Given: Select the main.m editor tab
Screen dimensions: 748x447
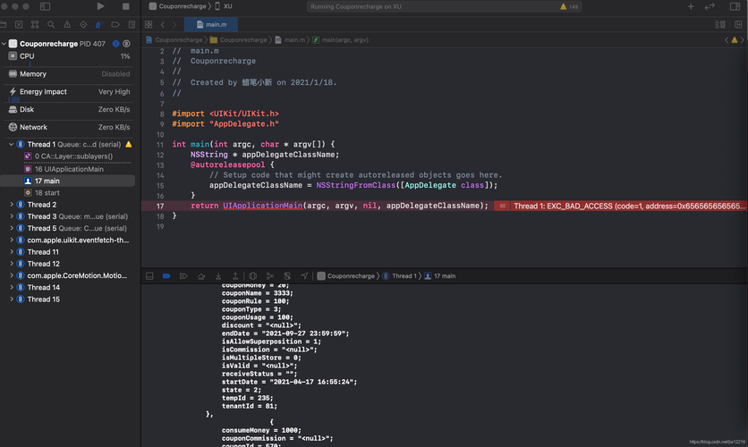Looking at the screenshot, I should [x=211, y=24].
